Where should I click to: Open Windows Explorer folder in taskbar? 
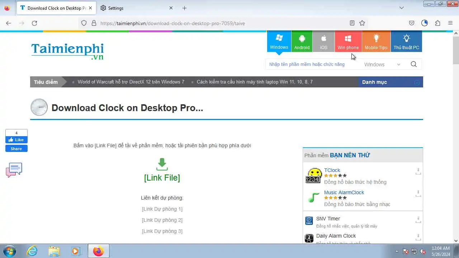54,251
